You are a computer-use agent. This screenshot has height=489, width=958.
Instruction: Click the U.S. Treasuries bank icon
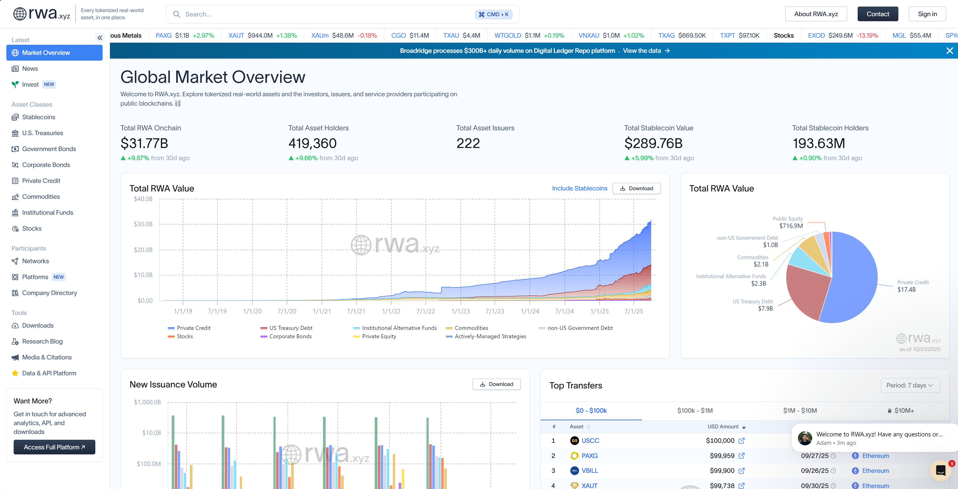click(15, 133)
